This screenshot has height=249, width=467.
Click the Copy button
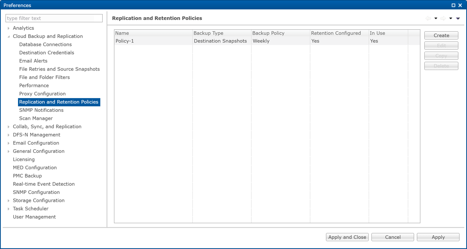(441, 56)
